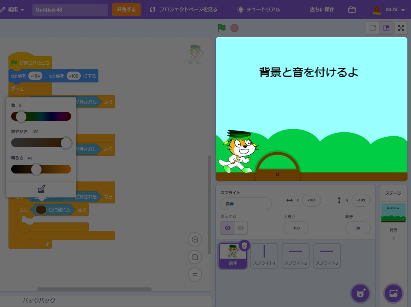The width and height of the screenshot is (411, 307).
Task: Click the が押されたとき green flag hat block
Action: [30, 62]
